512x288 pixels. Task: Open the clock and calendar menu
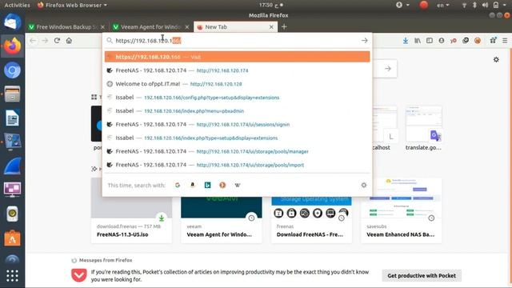[x=270, y=5]
